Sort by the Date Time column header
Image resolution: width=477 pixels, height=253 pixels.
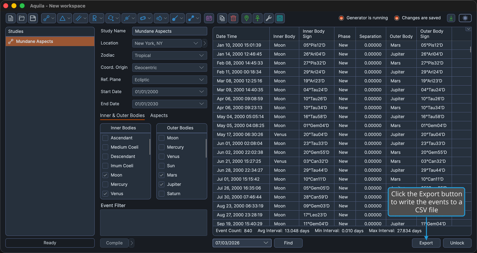[x=241, y=34]
